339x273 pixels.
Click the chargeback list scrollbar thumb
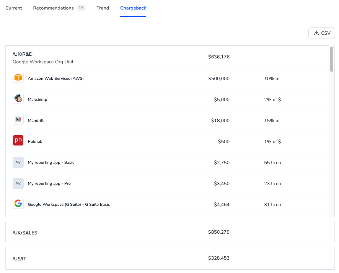pyautogui.click(x=332, y=59)
